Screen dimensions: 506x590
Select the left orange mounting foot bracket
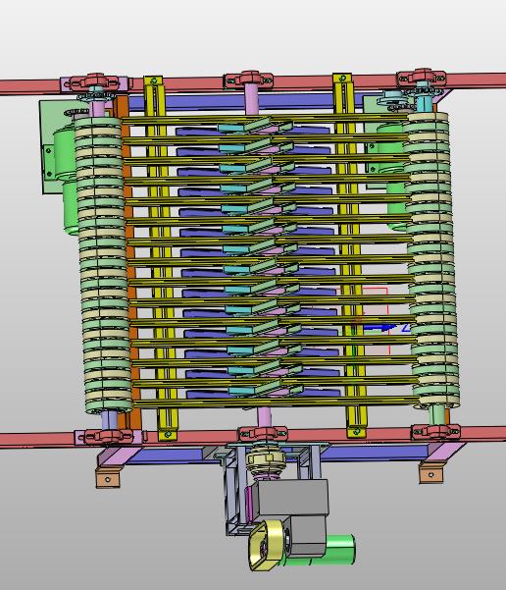click(x=108, y=479)
